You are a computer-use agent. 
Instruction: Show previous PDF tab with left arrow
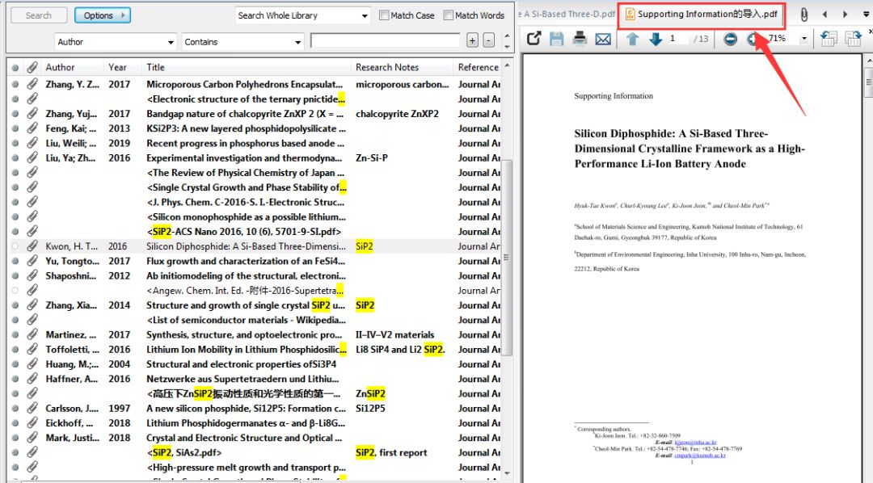pyautogui.click(x=825, y=15)
